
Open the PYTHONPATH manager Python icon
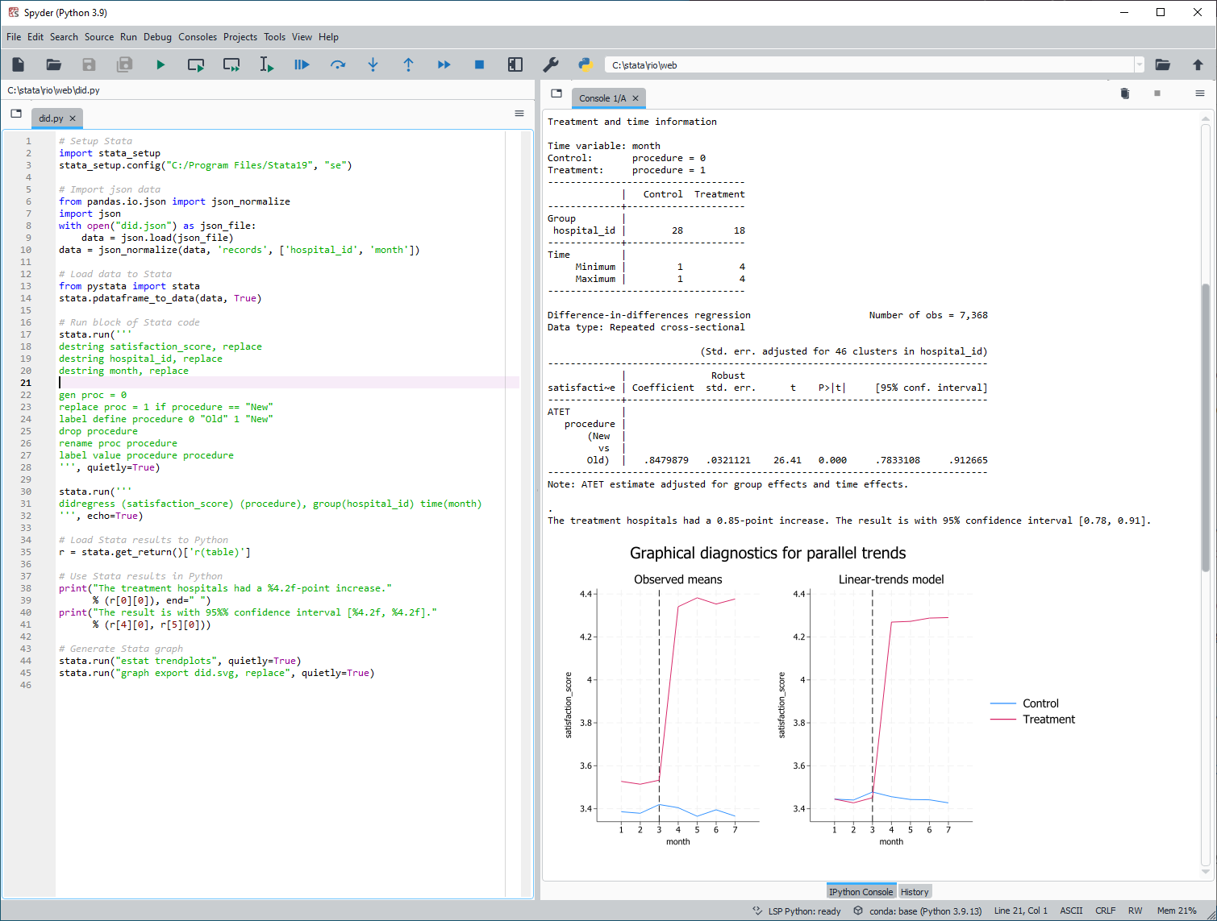[x=586, y=65]
